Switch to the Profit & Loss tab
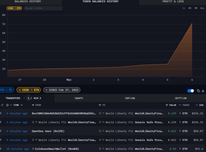206x152 pixels. click(x=173, y=2)
